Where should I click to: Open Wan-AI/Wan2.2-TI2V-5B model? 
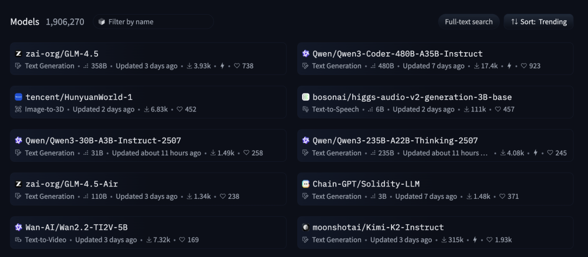(x=148, y=233)
